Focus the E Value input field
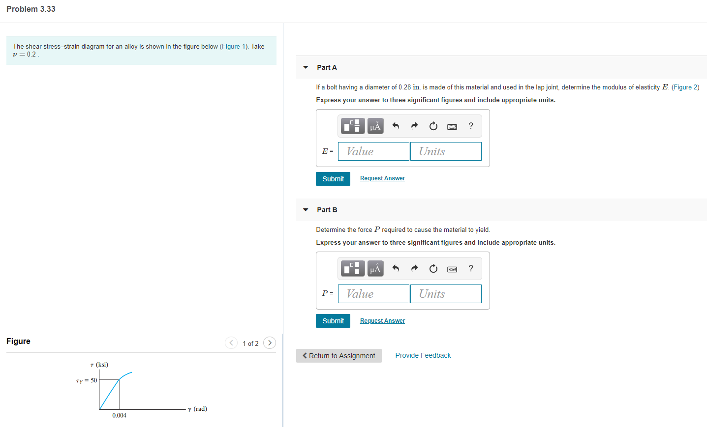 (373, 151)
